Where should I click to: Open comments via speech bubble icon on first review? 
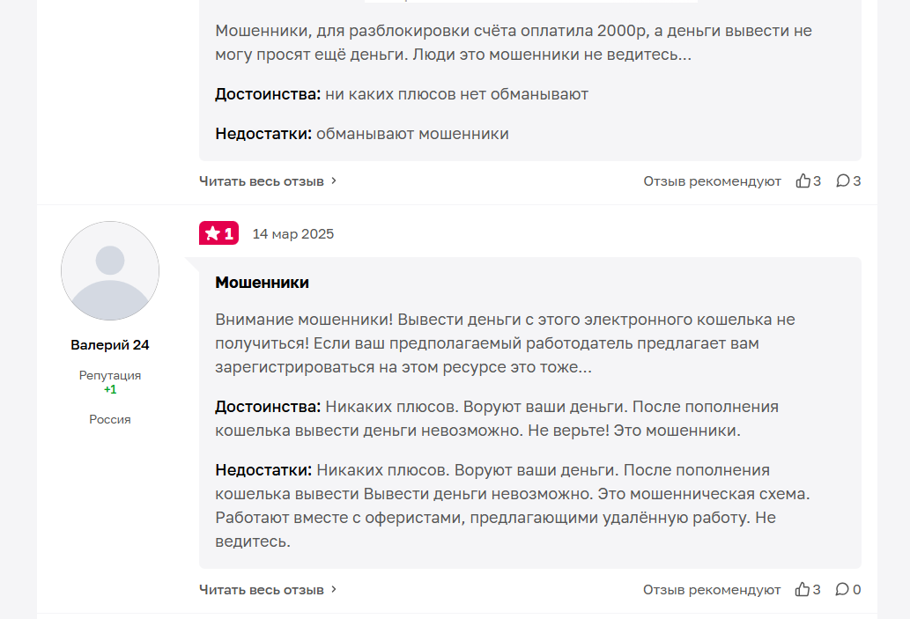[x=843, y=180]
